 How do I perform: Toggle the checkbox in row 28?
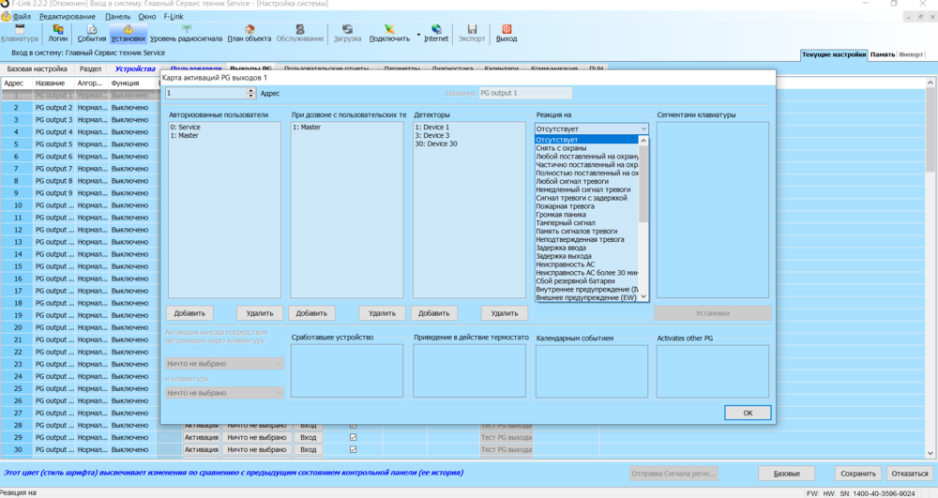(353, 425)
